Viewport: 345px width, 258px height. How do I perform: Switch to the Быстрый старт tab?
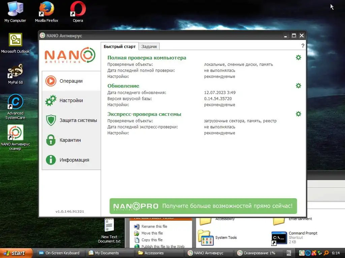120,46
